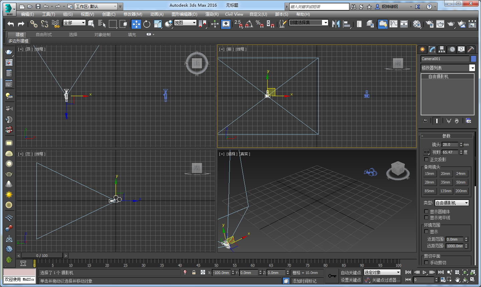This screenshot has height=287, width=481.
Task: Select the 15mm stock lens button
Action: [430, 174]
